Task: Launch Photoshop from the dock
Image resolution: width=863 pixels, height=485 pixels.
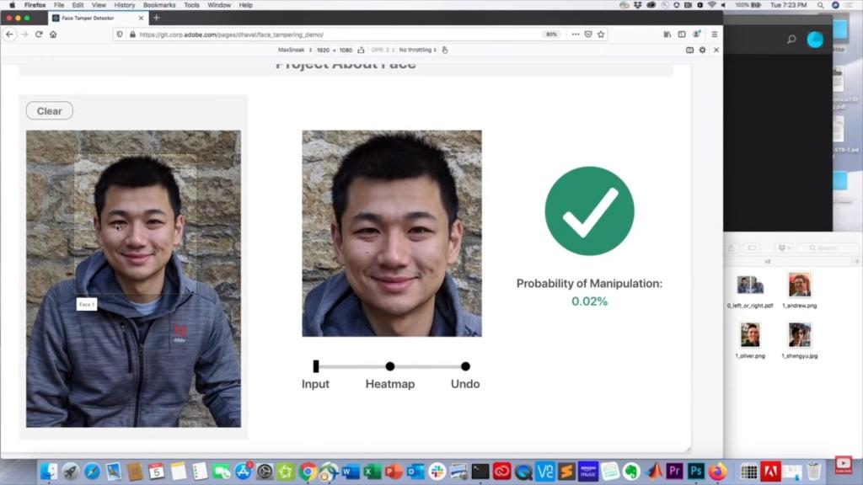Action: (x=696, y=472)
